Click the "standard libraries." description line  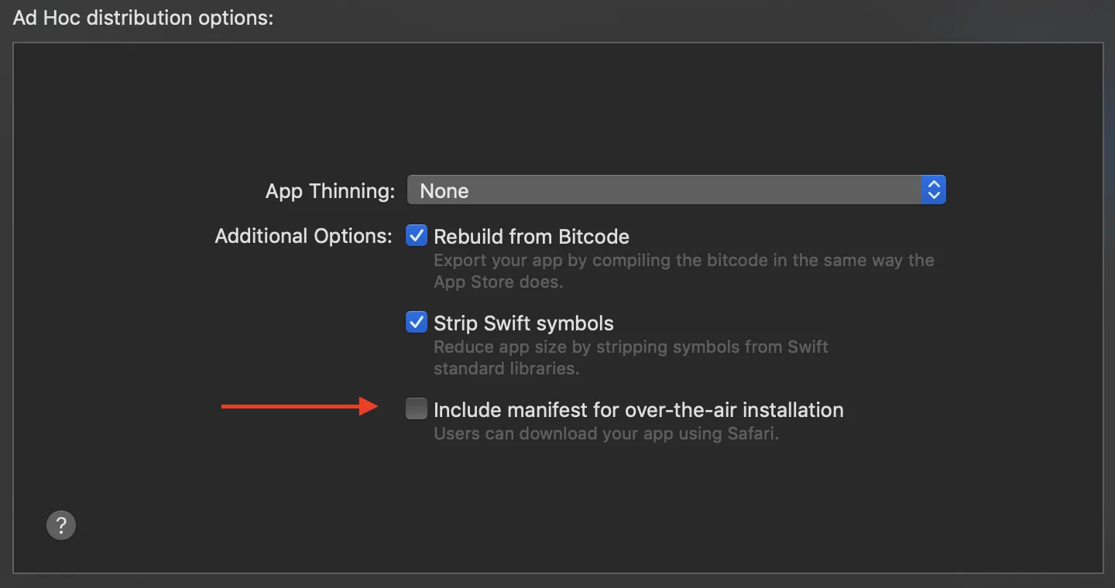point(506,368)
